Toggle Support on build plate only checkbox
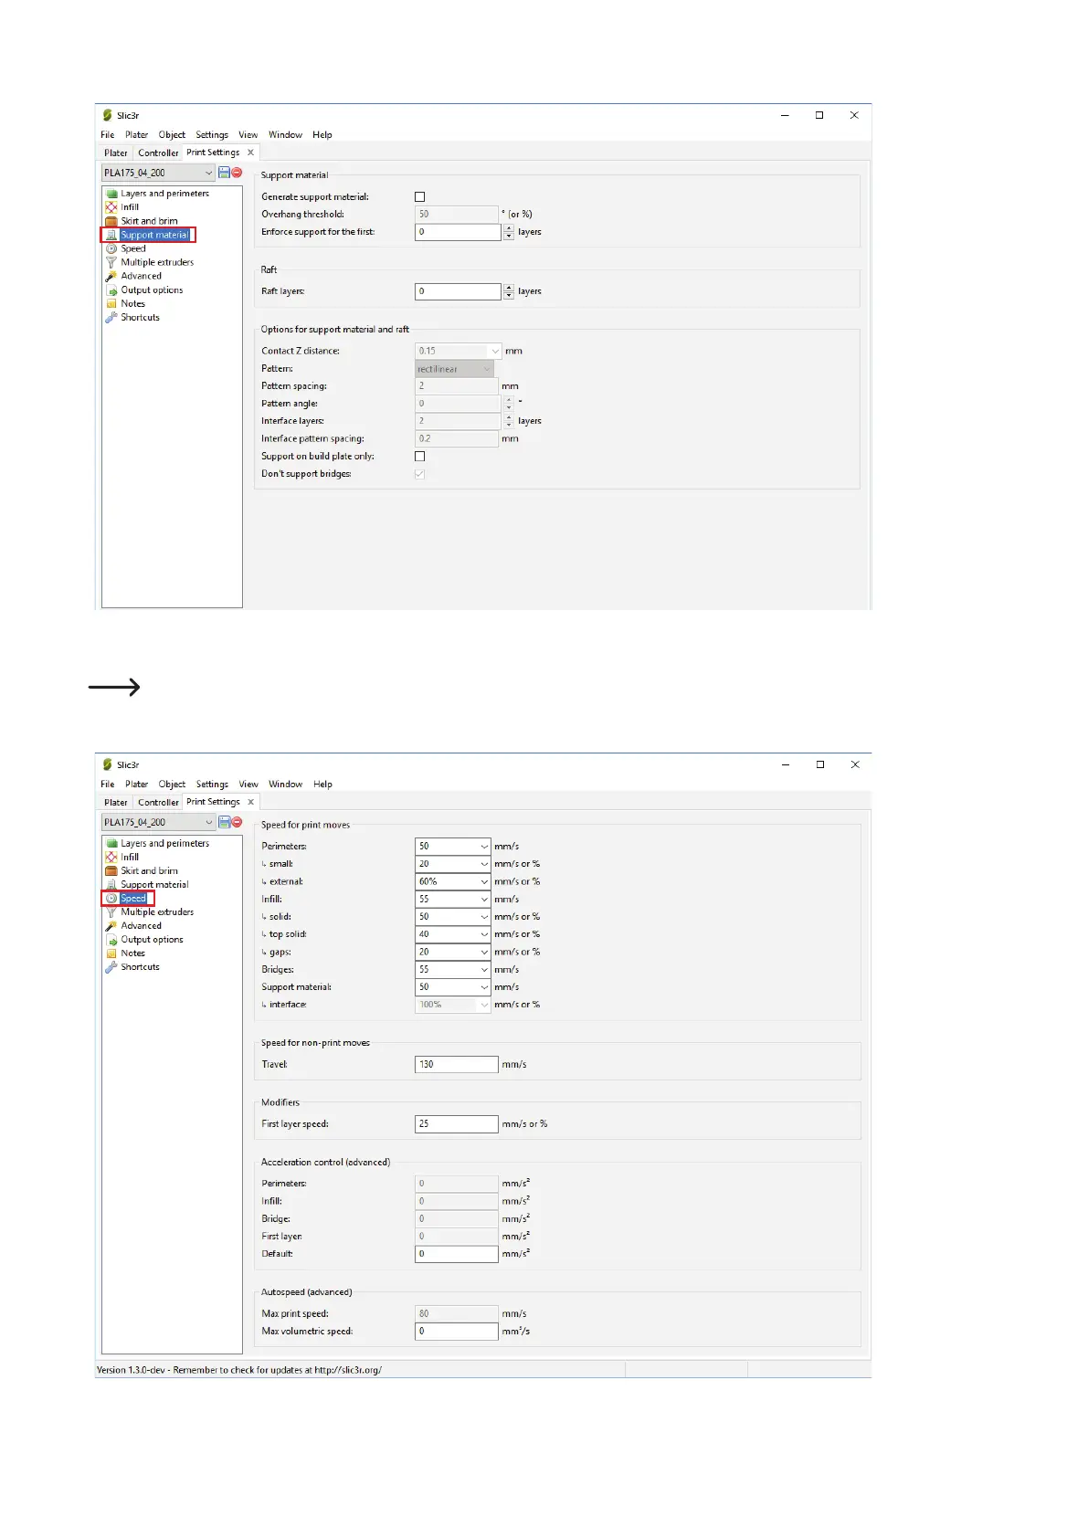Screen dimensions: 1088x1538 pyautogui.click(x=420, y=456)
